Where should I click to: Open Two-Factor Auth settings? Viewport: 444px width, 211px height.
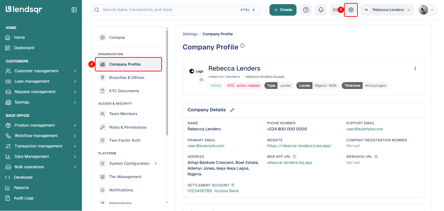pos(128,140)
